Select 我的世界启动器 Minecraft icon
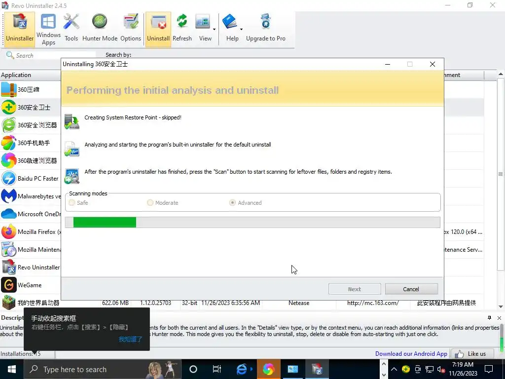 9,303
